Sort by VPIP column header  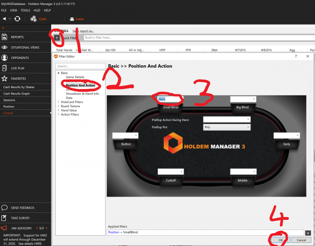[x=162, y=50]
